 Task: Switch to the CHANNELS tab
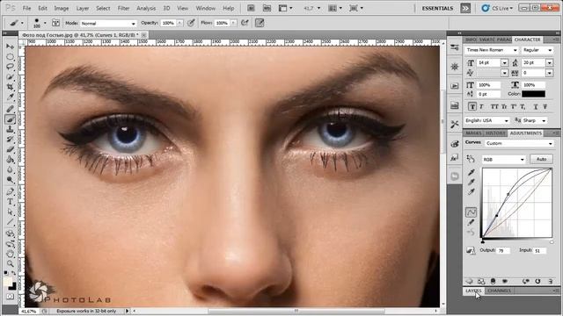(499, 291)
